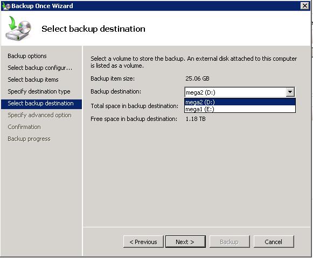
Task: Click the 'Select a volume to store' instructions
Action: click(193, 62)
